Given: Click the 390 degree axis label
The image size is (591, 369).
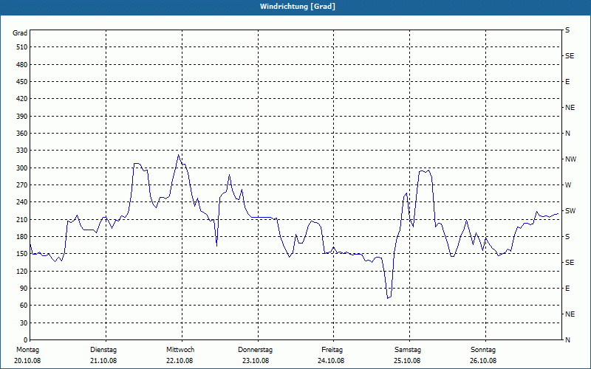Looking at the screenshot, I should (x=22, y=116).
